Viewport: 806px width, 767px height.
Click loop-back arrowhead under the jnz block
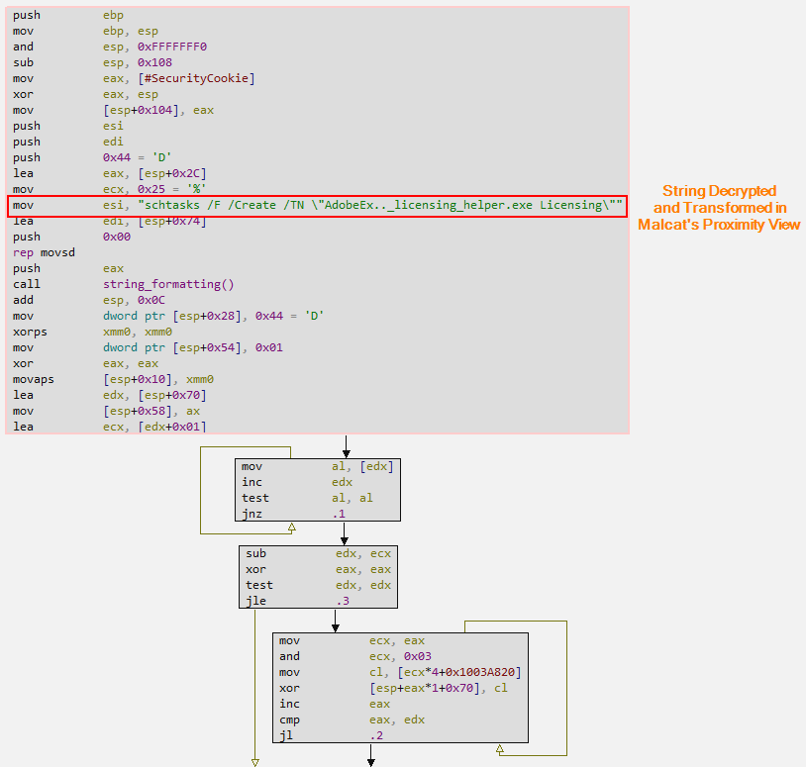(291, 527)
